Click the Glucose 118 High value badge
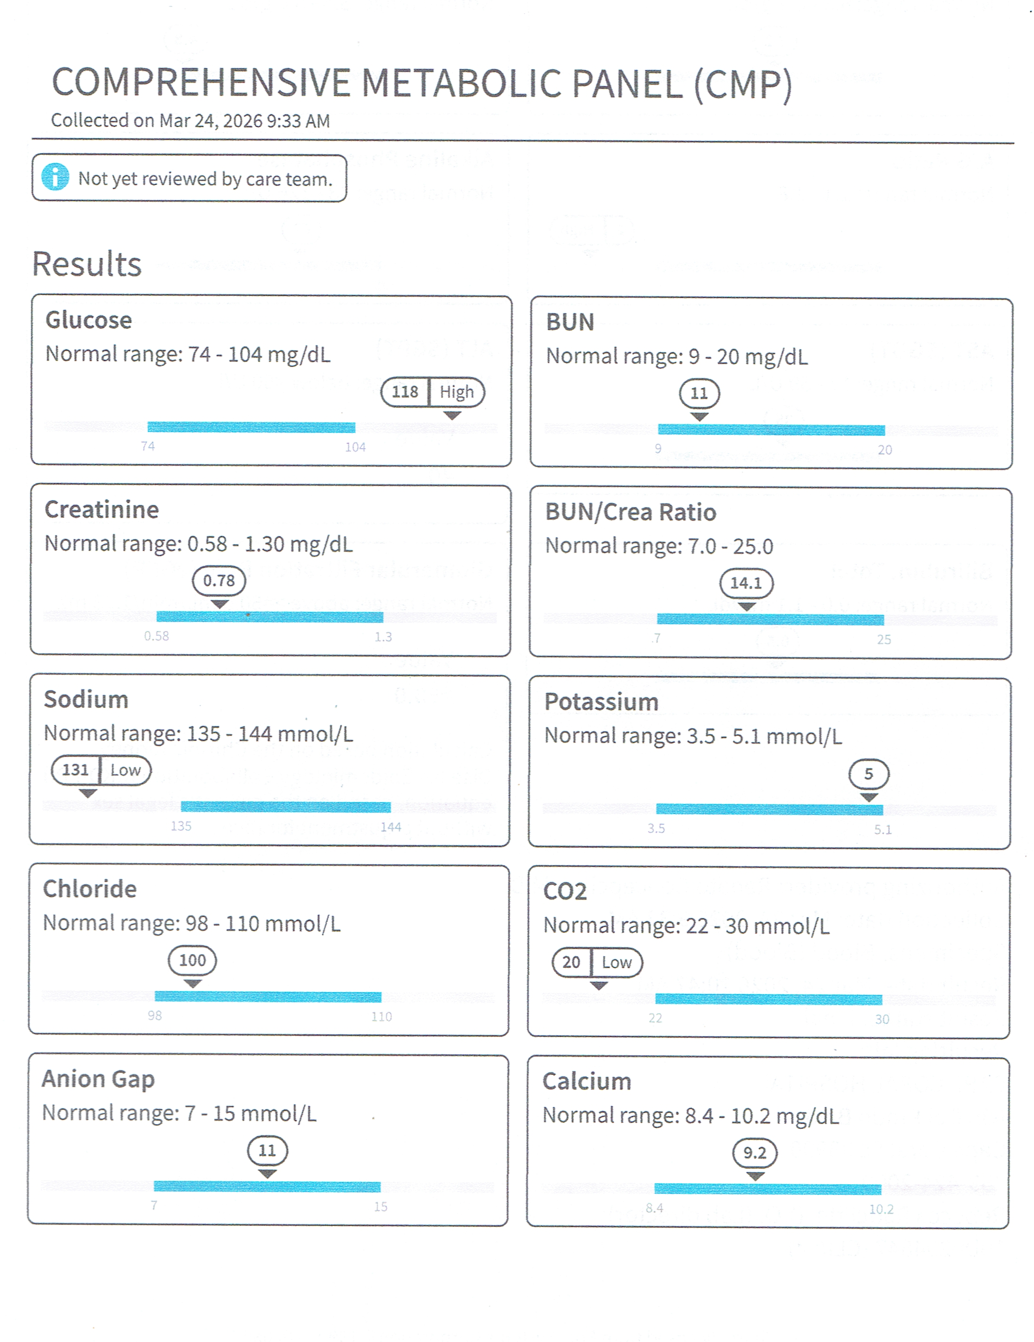Viewport: 1034px width, 1342px height. tap(432, 391)
